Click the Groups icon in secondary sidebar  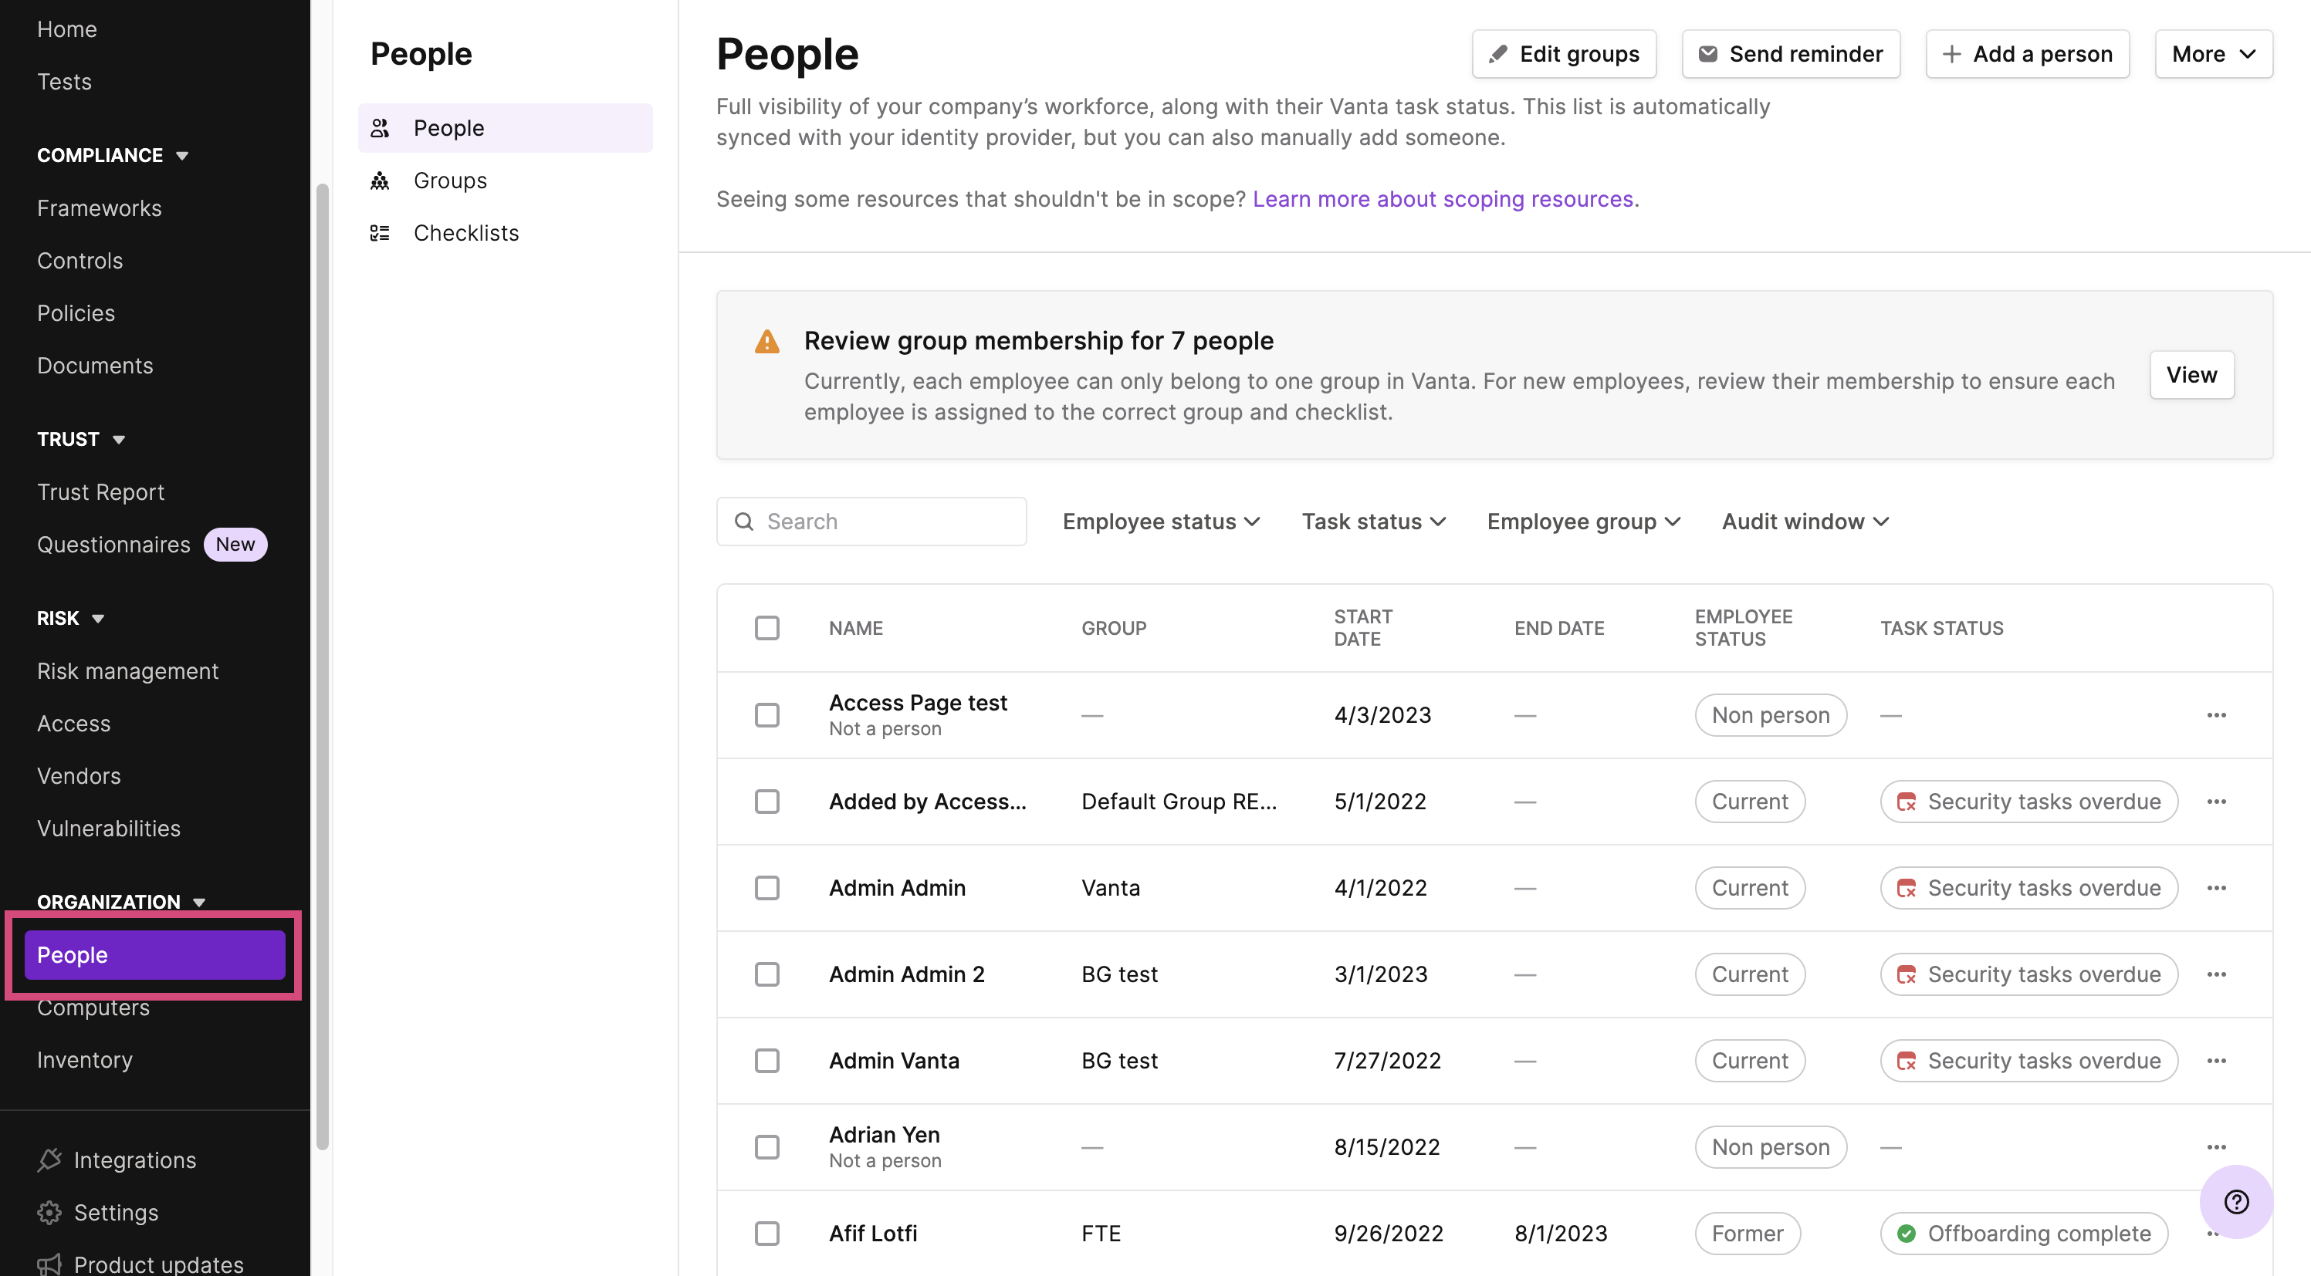pyautogui.click(x=381, y=181)
